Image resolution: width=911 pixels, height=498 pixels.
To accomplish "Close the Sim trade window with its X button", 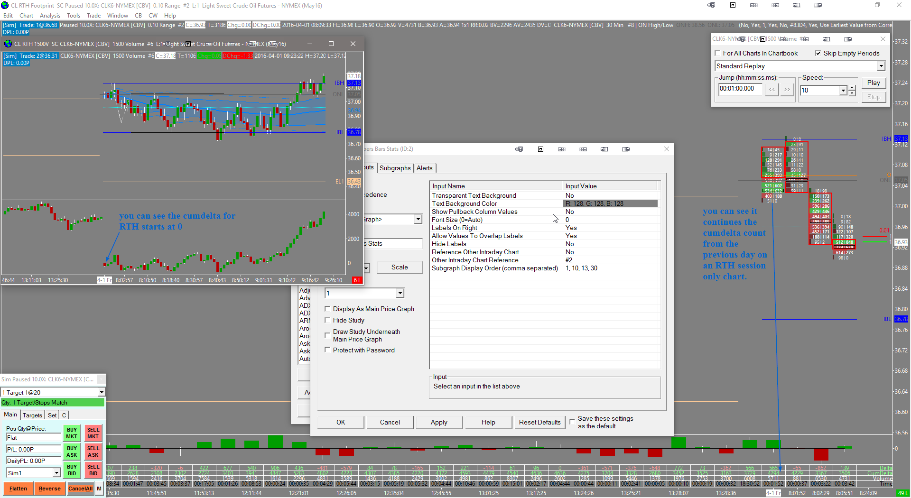I will click(x=102, y=379).
